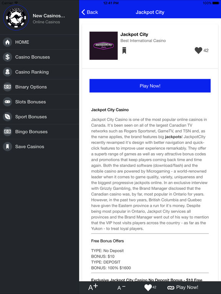Select the Casino Ranking ribbon icon
Screen dimensions: 221x294
coord(8,72)
